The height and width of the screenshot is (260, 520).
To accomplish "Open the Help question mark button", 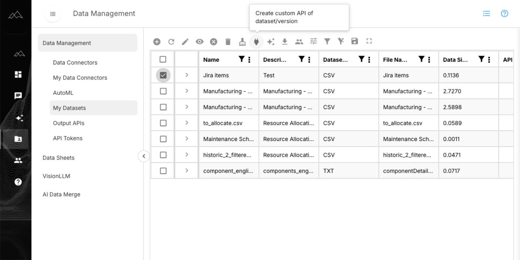I will pos(504,14).
